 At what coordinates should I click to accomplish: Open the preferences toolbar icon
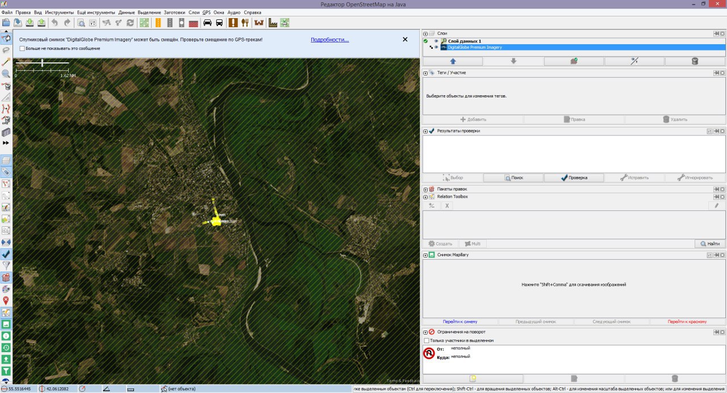pyautogui.click(x=93, y=23)
